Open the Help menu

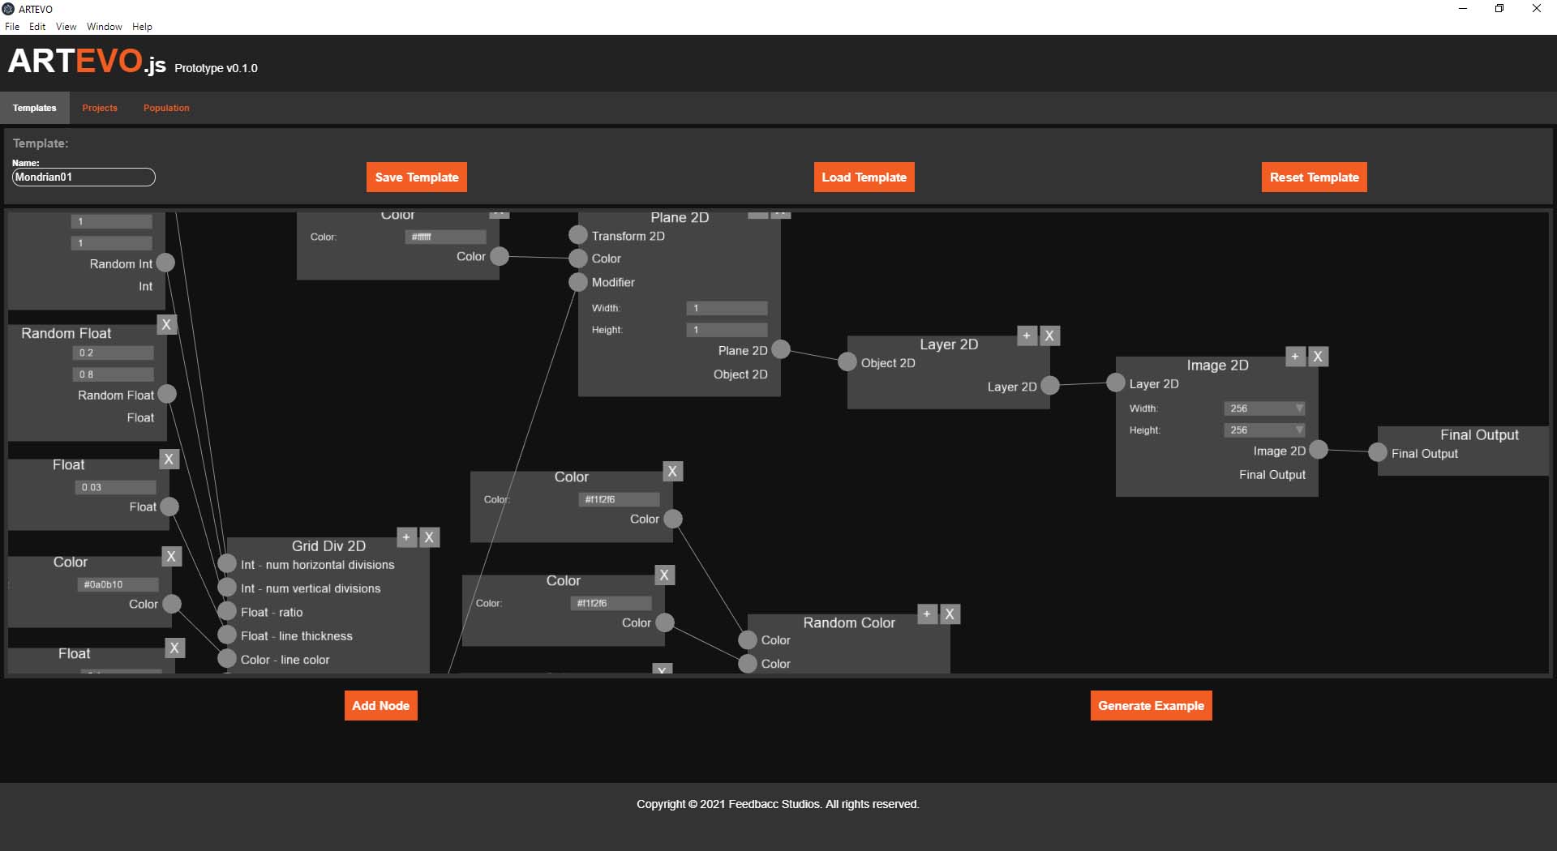coord(143,27)
